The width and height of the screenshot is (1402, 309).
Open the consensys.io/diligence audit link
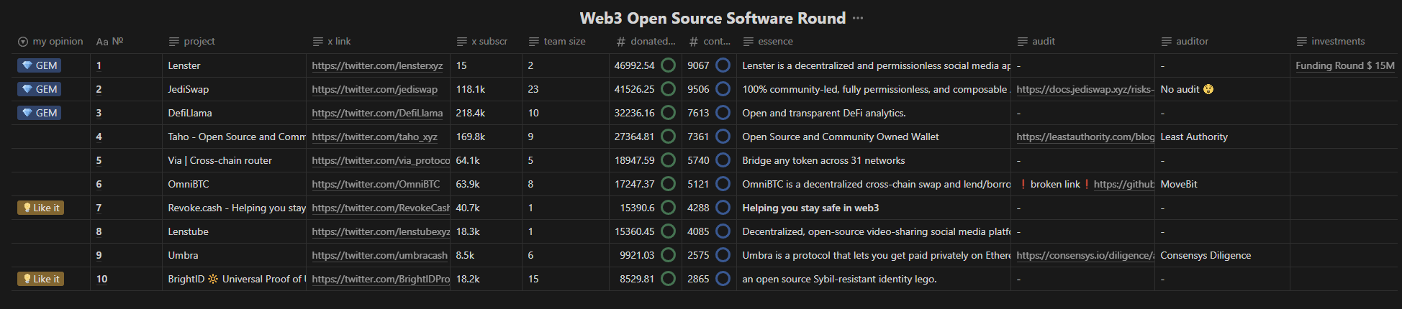point(1085,255)
